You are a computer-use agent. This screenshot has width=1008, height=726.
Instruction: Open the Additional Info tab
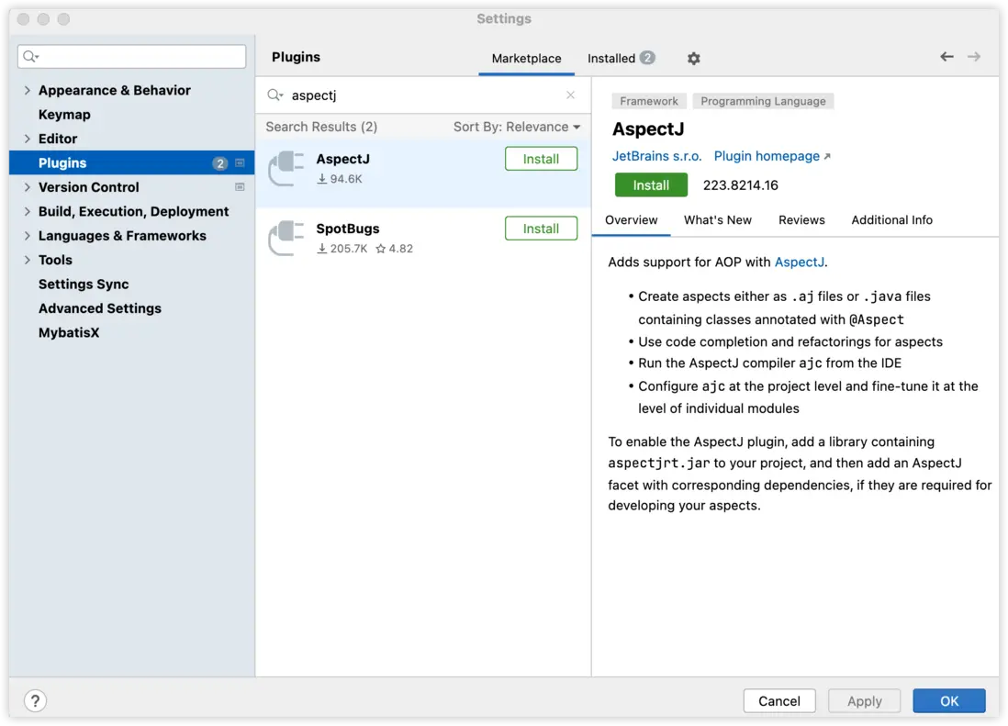[891, 220]
